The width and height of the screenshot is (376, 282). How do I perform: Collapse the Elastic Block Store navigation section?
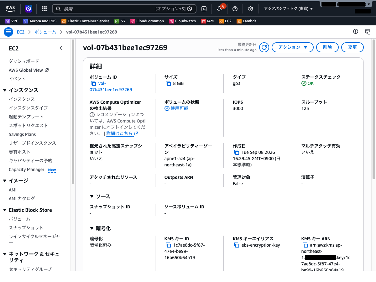pyautogui.click(x=5, y=210)
